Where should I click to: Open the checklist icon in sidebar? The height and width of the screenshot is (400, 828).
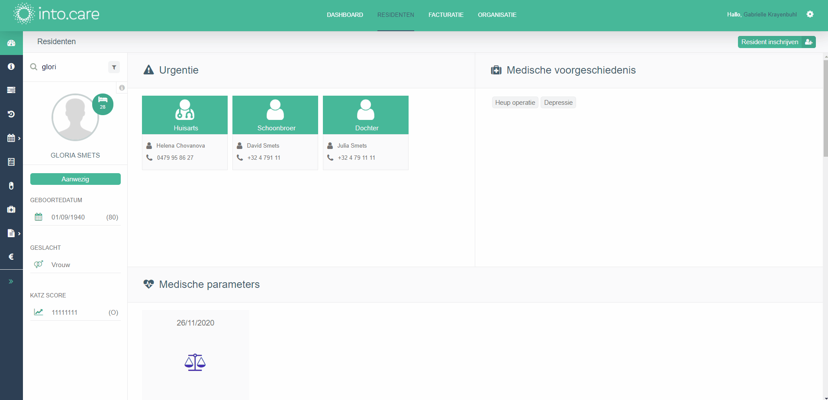point(11,162)
